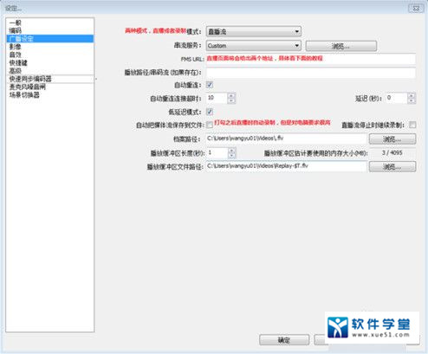Screen dimensions: 428x354
Task: Click the 浏览 button beside 档案路径
Action: [x=392, y=139]
